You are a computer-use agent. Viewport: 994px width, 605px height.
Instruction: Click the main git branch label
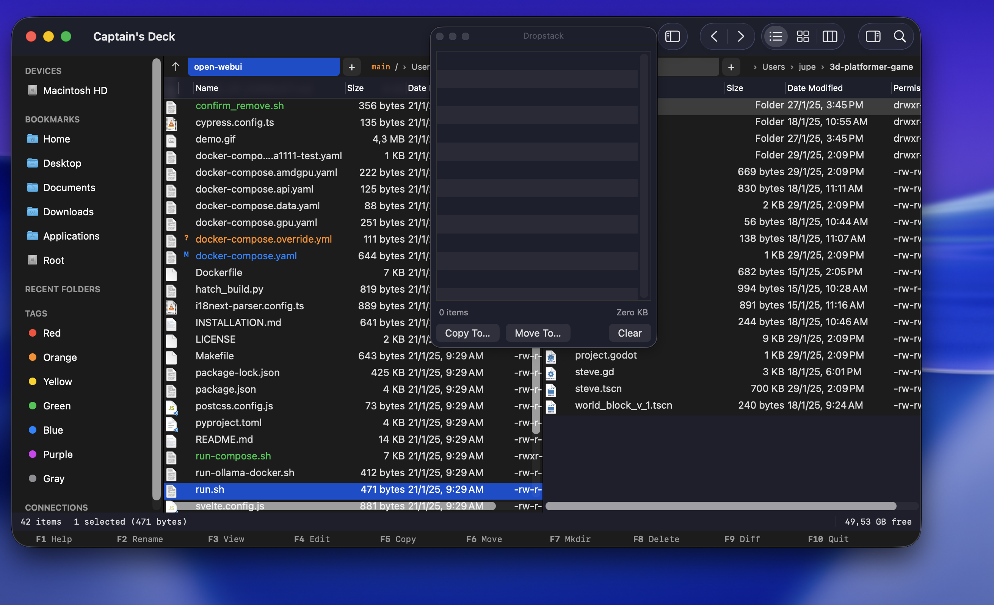(380, 67)
